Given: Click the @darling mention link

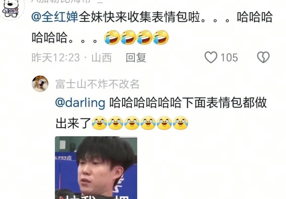Looking at the screenshot, I should click(80, 103).
